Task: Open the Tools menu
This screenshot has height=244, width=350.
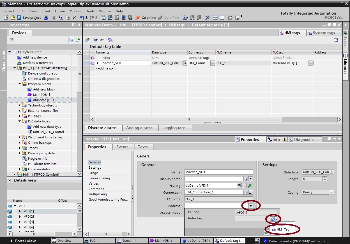Action: click(90, 11)
